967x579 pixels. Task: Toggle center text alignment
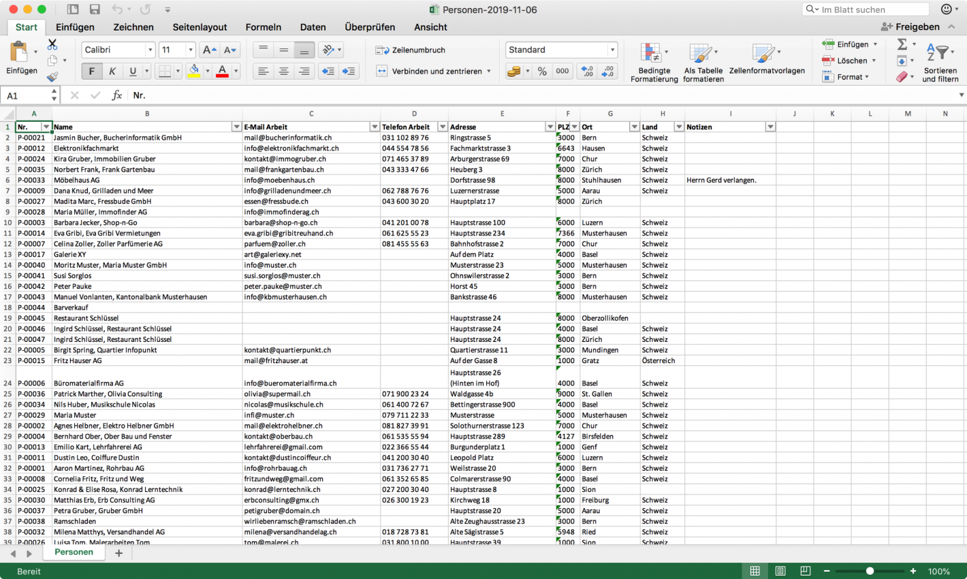tap(283, 71)
